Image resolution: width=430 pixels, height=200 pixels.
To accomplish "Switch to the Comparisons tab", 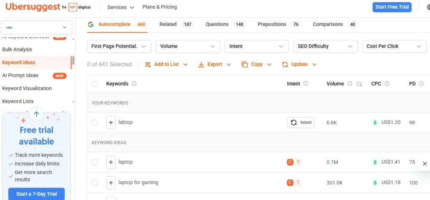I will click(335, 24).
